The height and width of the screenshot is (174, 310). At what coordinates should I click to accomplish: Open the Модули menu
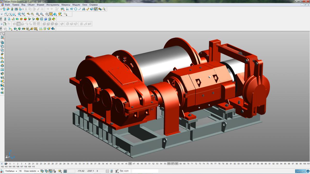coord(76,5)
